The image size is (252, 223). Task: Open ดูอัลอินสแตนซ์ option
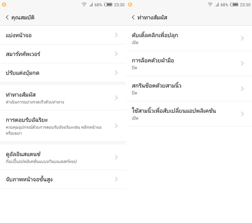(x=63, y=157)
